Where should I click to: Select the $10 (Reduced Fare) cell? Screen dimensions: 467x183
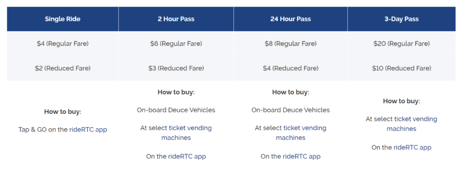pyautogui.click(x=401, y=68)
